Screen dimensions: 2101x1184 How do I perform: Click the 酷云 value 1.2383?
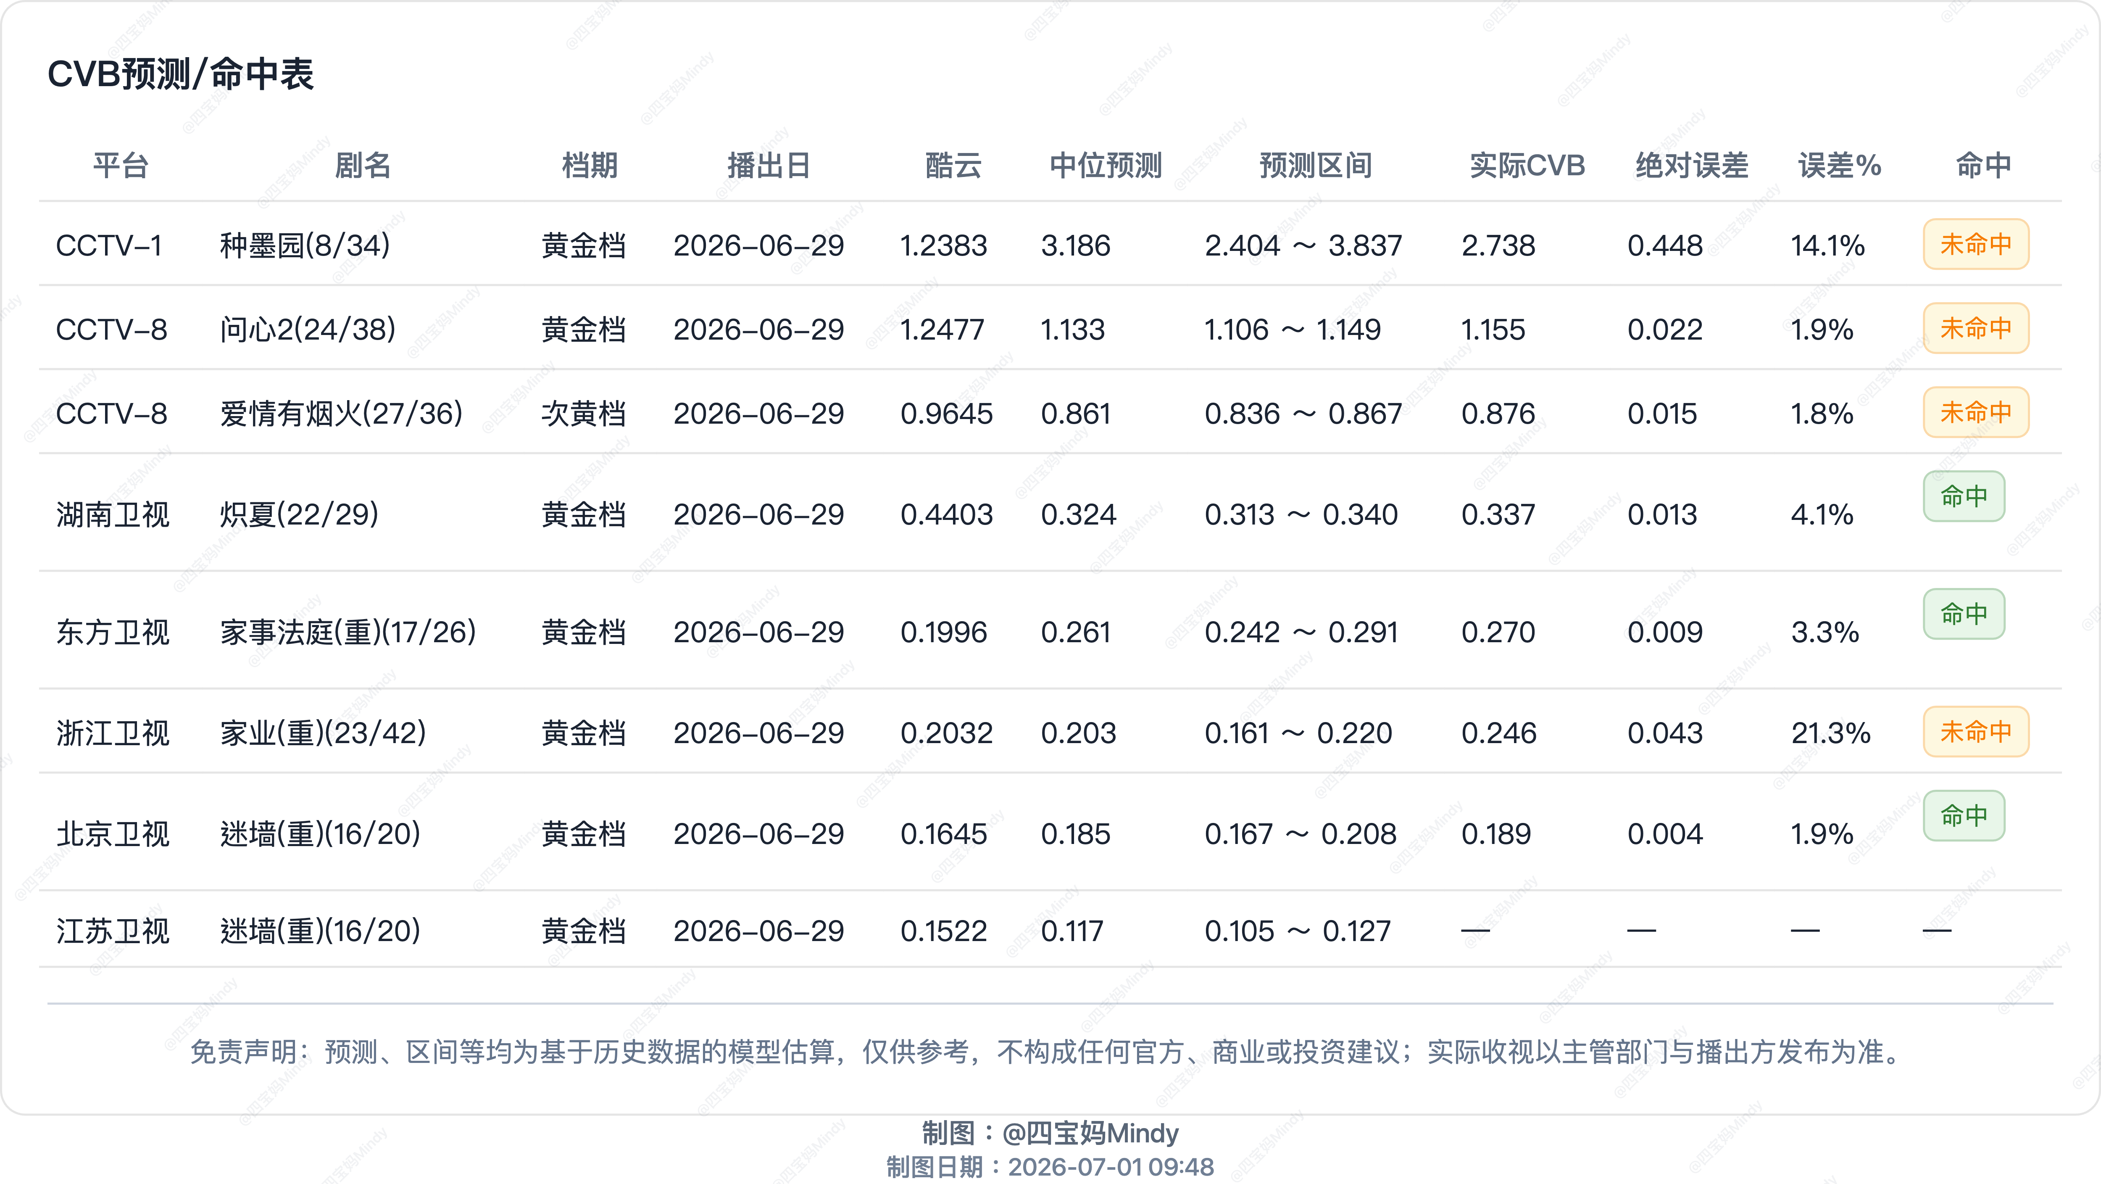(944, 245)
